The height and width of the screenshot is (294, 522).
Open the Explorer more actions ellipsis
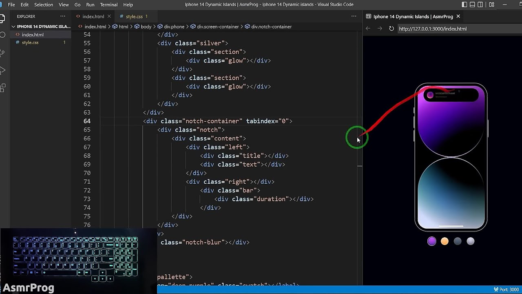(x=62, y=16)
